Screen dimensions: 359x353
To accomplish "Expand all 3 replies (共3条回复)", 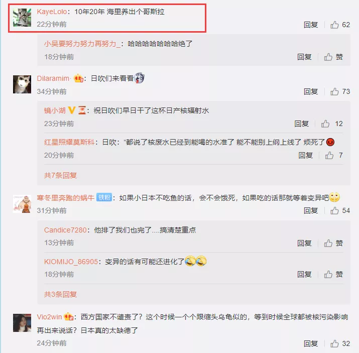I will pos(60,294).
